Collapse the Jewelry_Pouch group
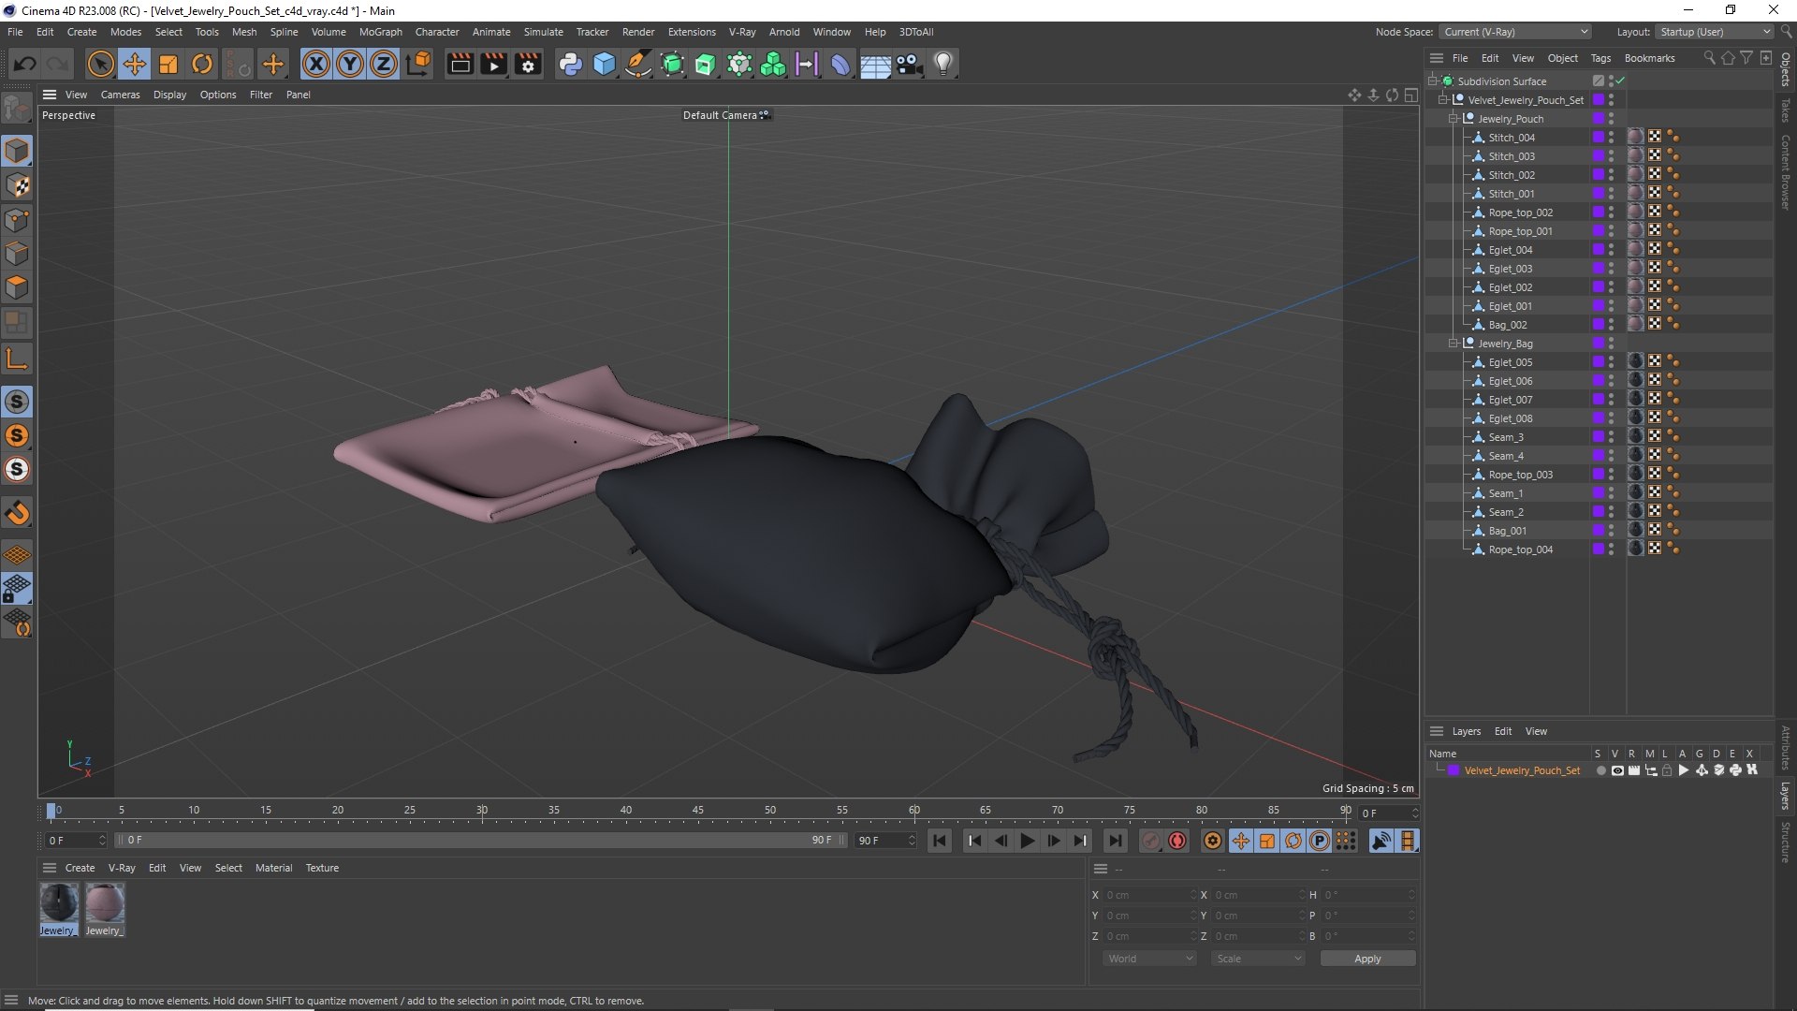The width and height of the screenshot is (1797, 1011). click(x=1454, y=119)
